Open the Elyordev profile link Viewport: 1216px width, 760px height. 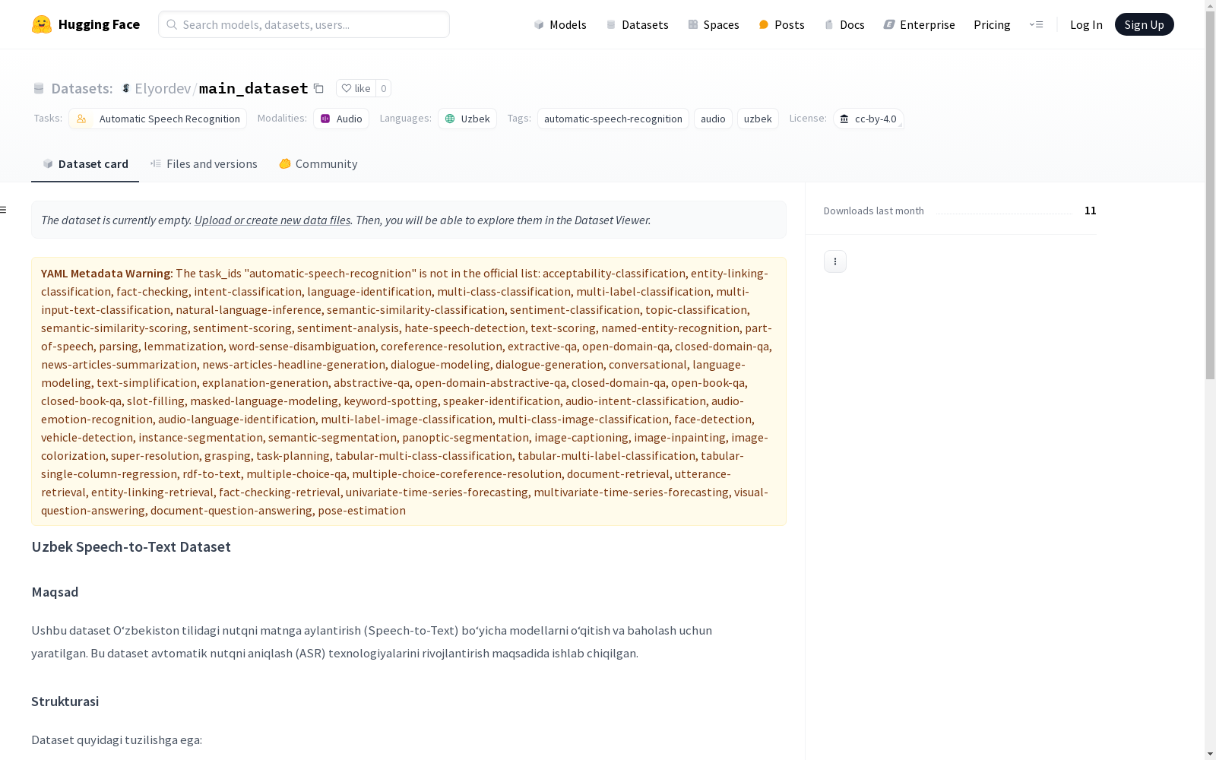tap(163, 88)
